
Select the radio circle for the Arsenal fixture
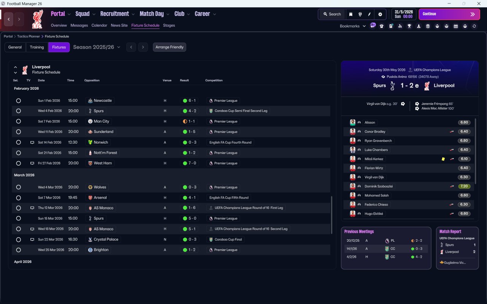point(18,198)
